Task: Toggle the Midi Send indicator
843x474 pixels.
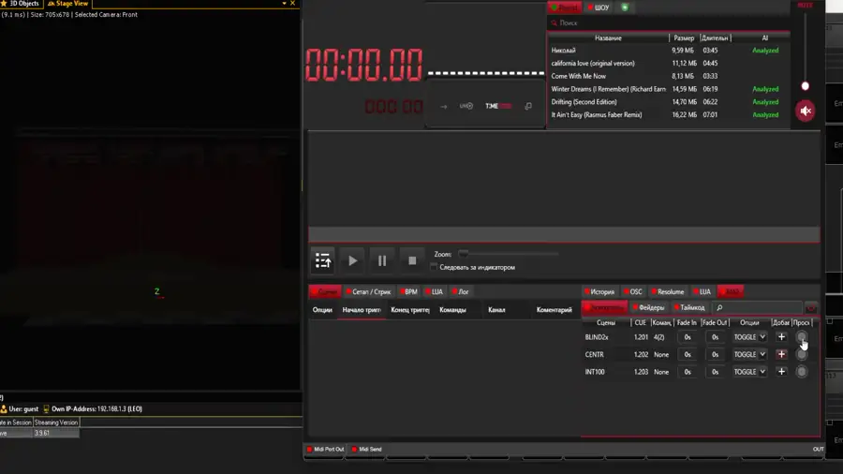Action: [366, 450]
